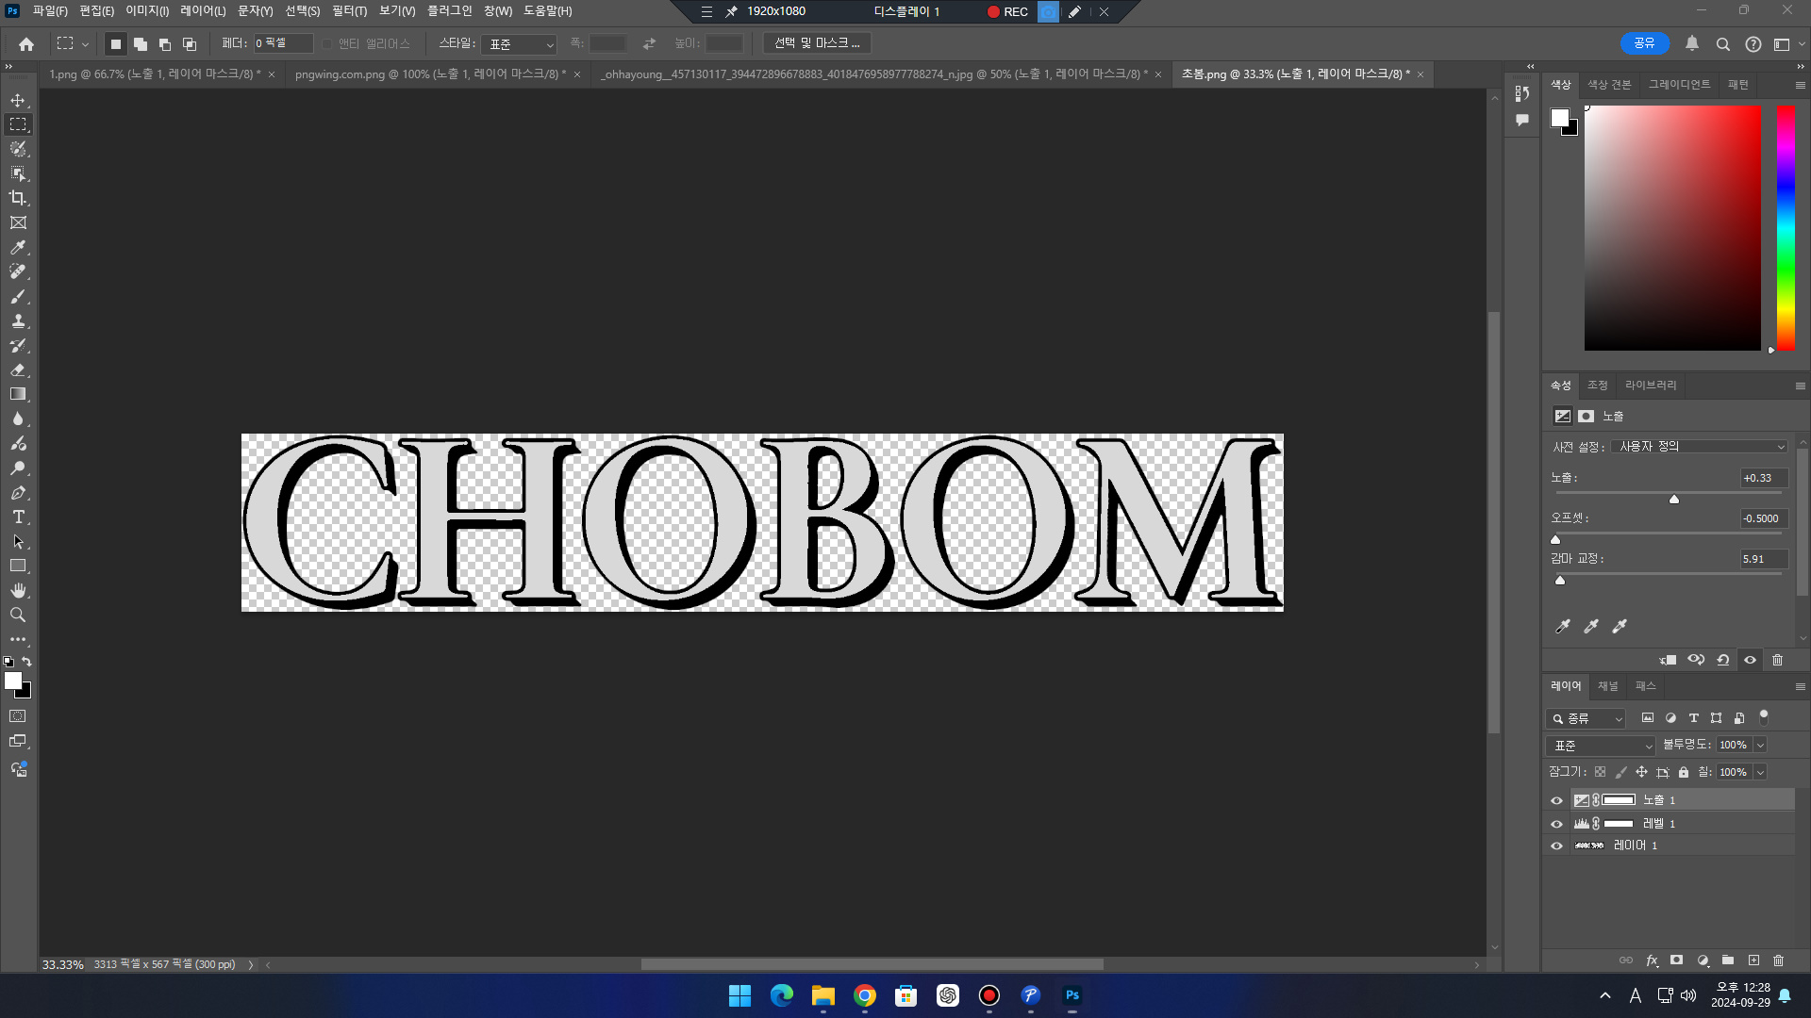Select the Eyedropper tool
The width and height of the screenshot is (1811, 1018).
pos(18,247)
